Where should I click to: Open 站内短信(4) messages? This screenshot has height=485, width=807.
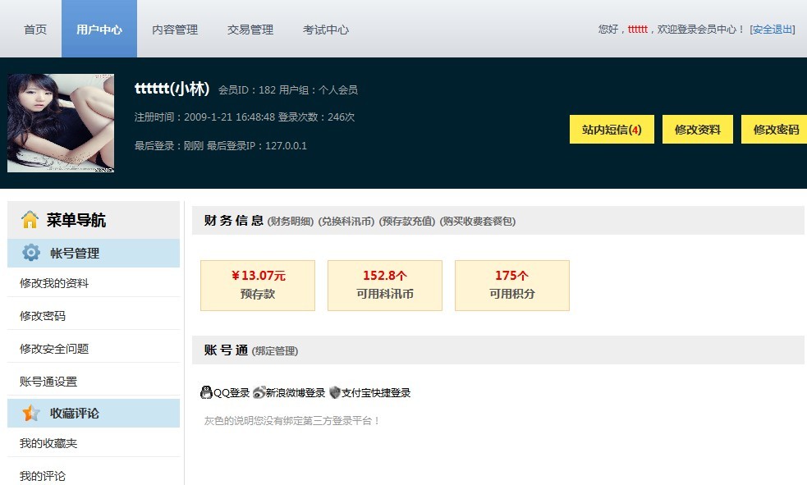tap(611, 129)
